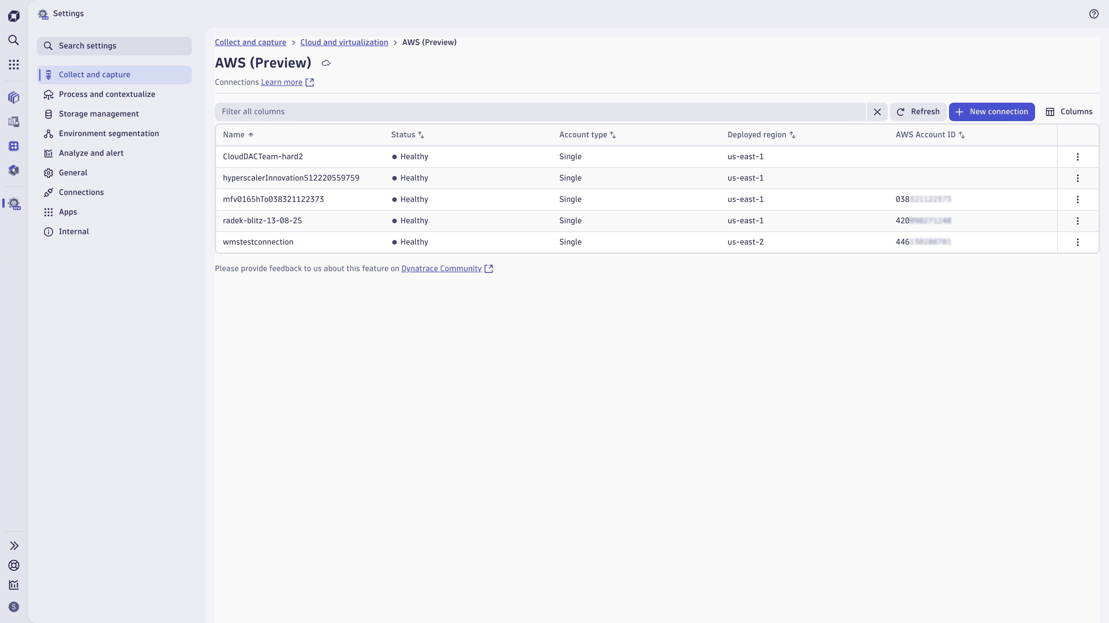Open the dock icon below the apps grid

(14, 97)
